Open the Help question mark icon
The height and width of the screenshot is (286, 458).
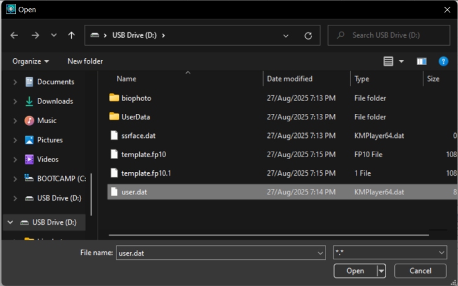tap(443, 61)
